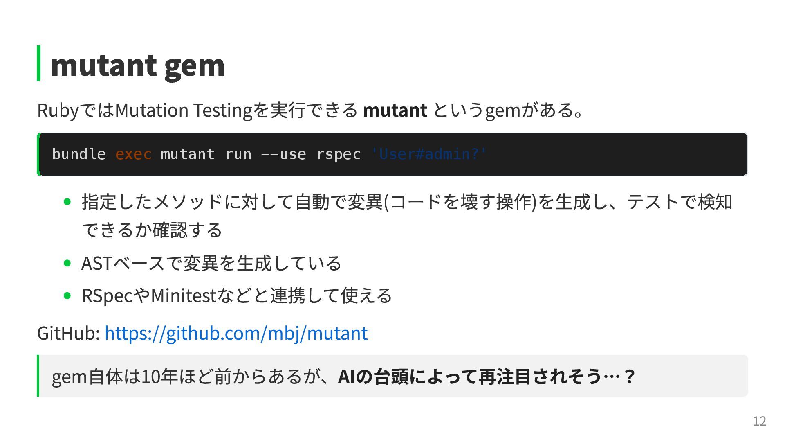Click the "RSpecやMinitestなどと連携して使える" bullet text

point(236,295)
